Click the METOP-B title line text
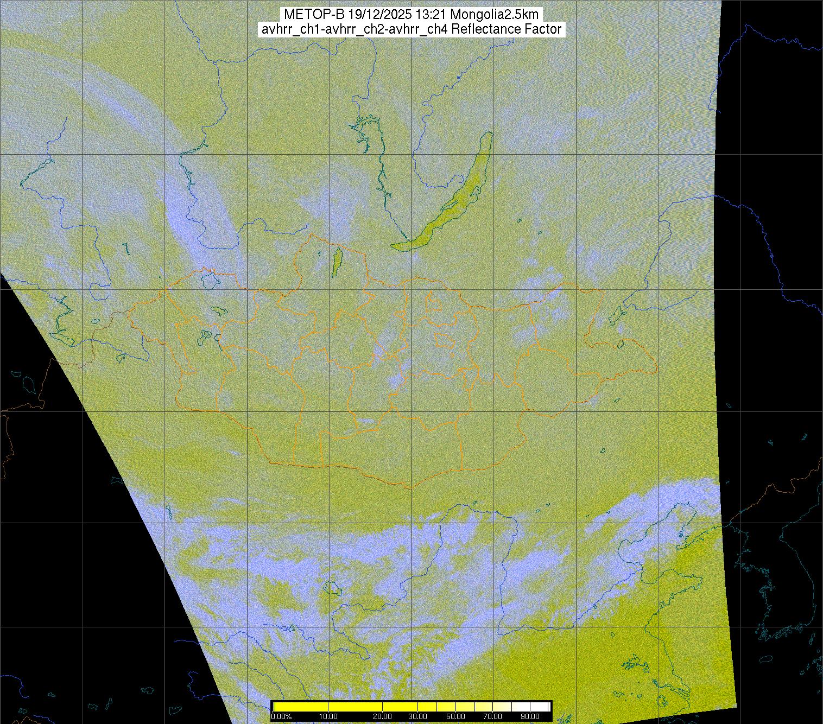Image resolution: width=823 pixels, height=724 pixels. 411,15
